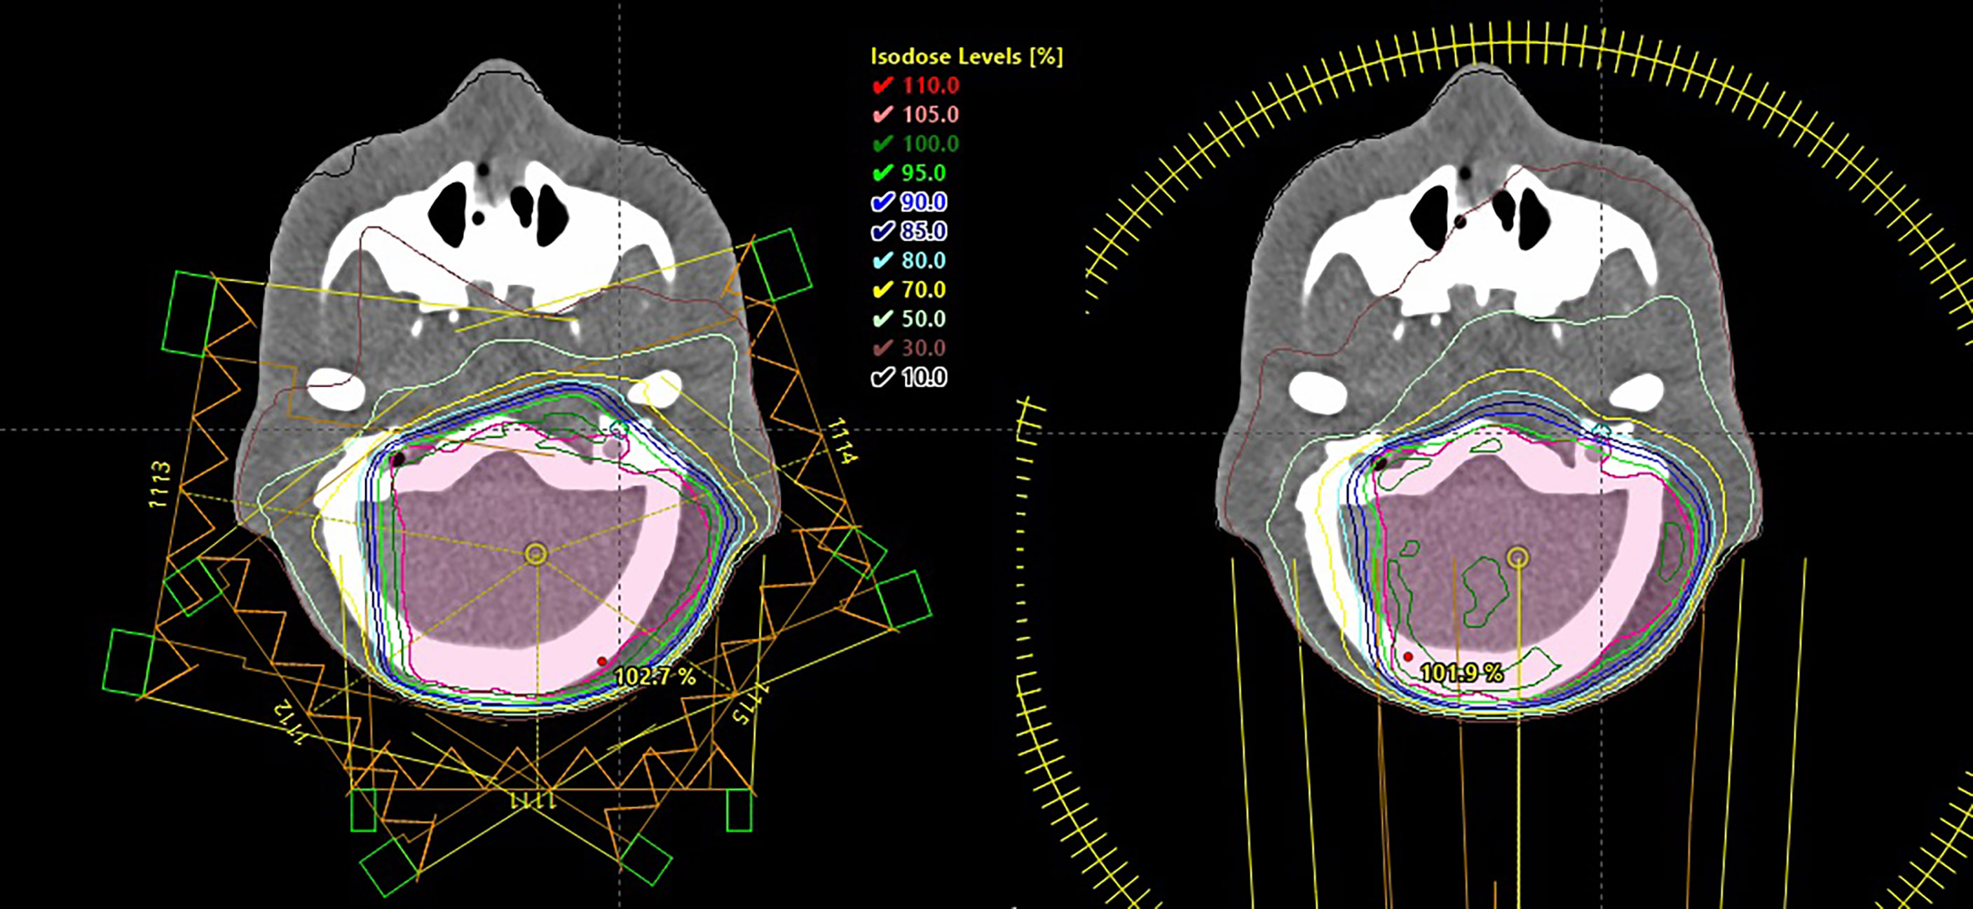This screenshot has height=909, width=1973.
Task: Toggle the 85.0 isodose level checkmark
Action: [883, 231]
